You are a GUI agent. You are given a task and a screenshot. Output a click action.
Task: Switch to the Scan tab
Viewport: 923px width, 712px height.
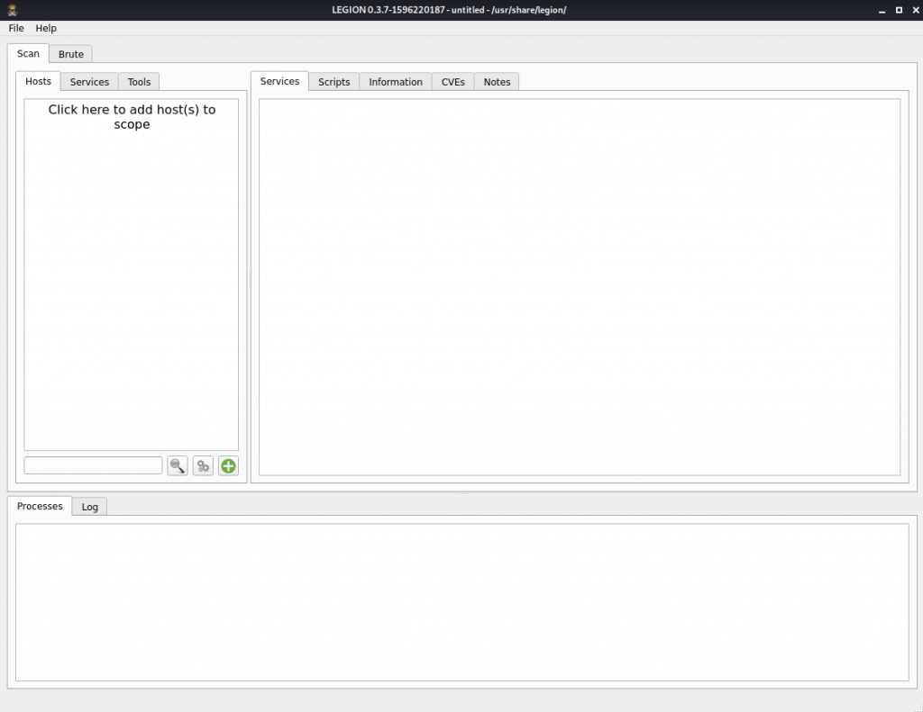click(x=28, y=53)
